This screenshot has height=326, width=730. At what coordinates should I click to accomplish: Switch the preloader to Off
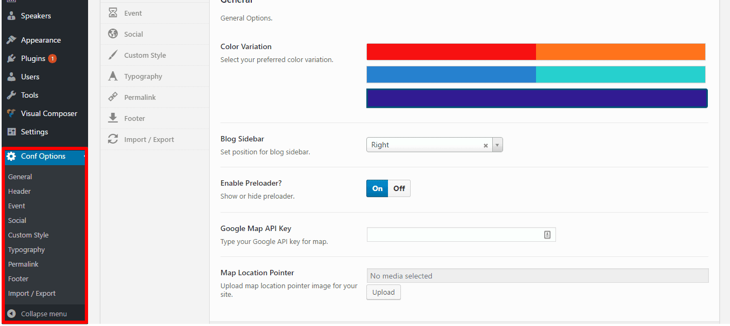(399, 188)
